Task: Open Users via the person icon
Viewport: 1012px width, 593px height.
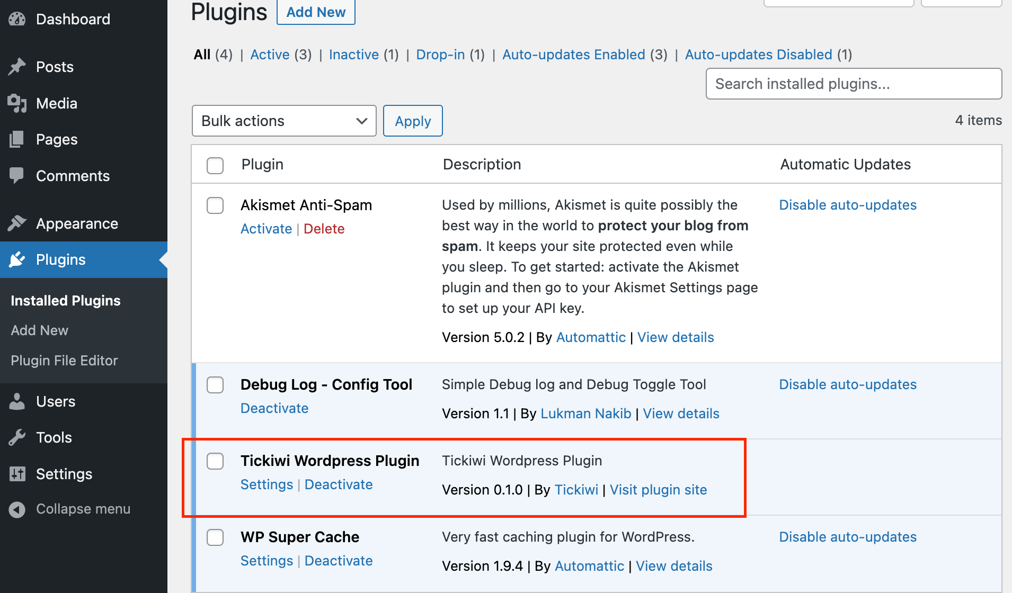Action: pyautogui.click(x=17, y=401)
